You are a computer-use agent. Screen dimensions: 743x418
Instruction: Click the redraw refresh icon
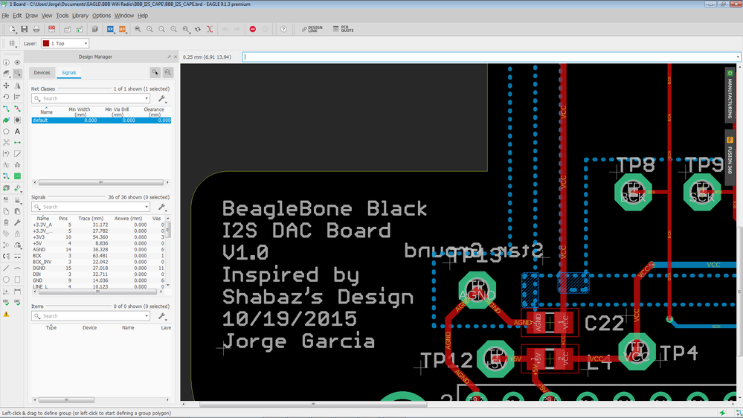(198, 30)
